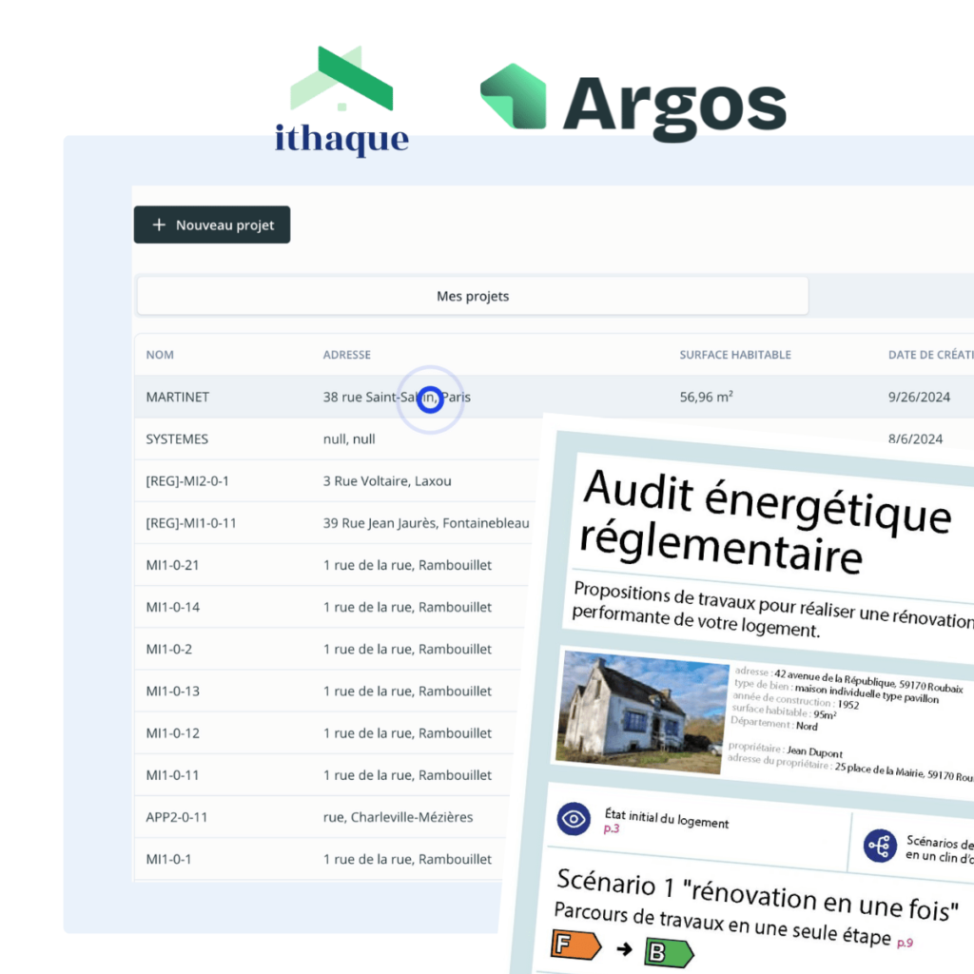Image resolution: width=974 pixels, height=974 pixels.
Task: Select address 3 Rue Voltaire, Laxou
Action: (387, 481)
